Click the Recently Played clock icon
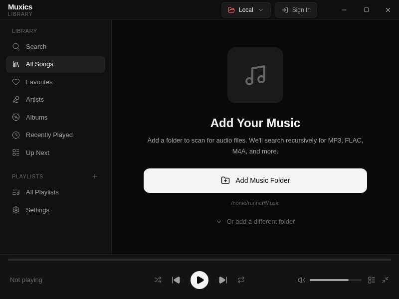Viewport: 399px width, 299px height. coord(16,135)
